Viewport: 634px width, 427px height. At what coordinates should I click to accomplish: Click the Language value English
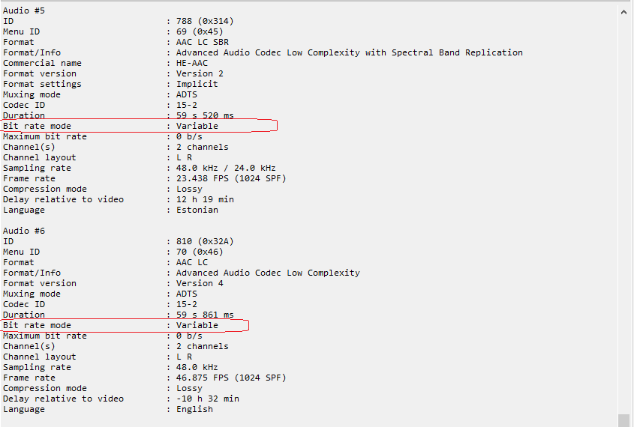pyautogui.click(x=194, y=409)
